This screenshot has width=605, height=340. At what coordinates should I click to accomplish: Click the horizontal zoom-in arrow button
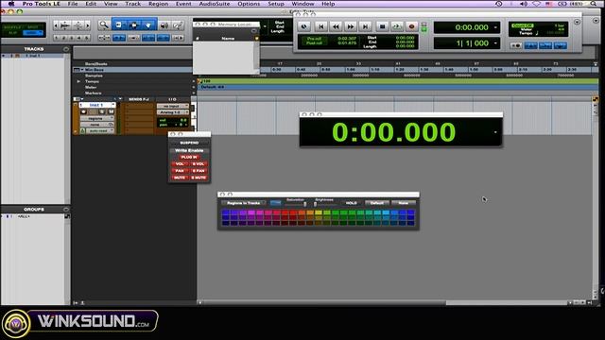click(x=87, y=25)
